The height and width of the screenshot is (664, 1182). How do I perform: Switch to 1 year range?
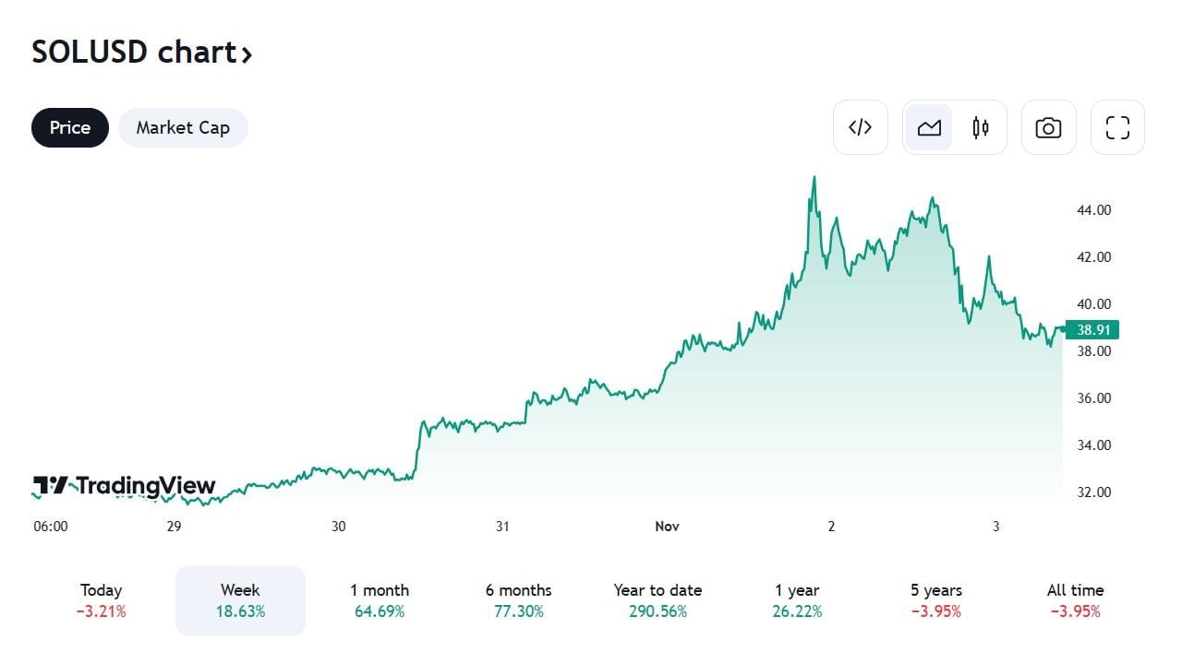click(x=797, y=600)
